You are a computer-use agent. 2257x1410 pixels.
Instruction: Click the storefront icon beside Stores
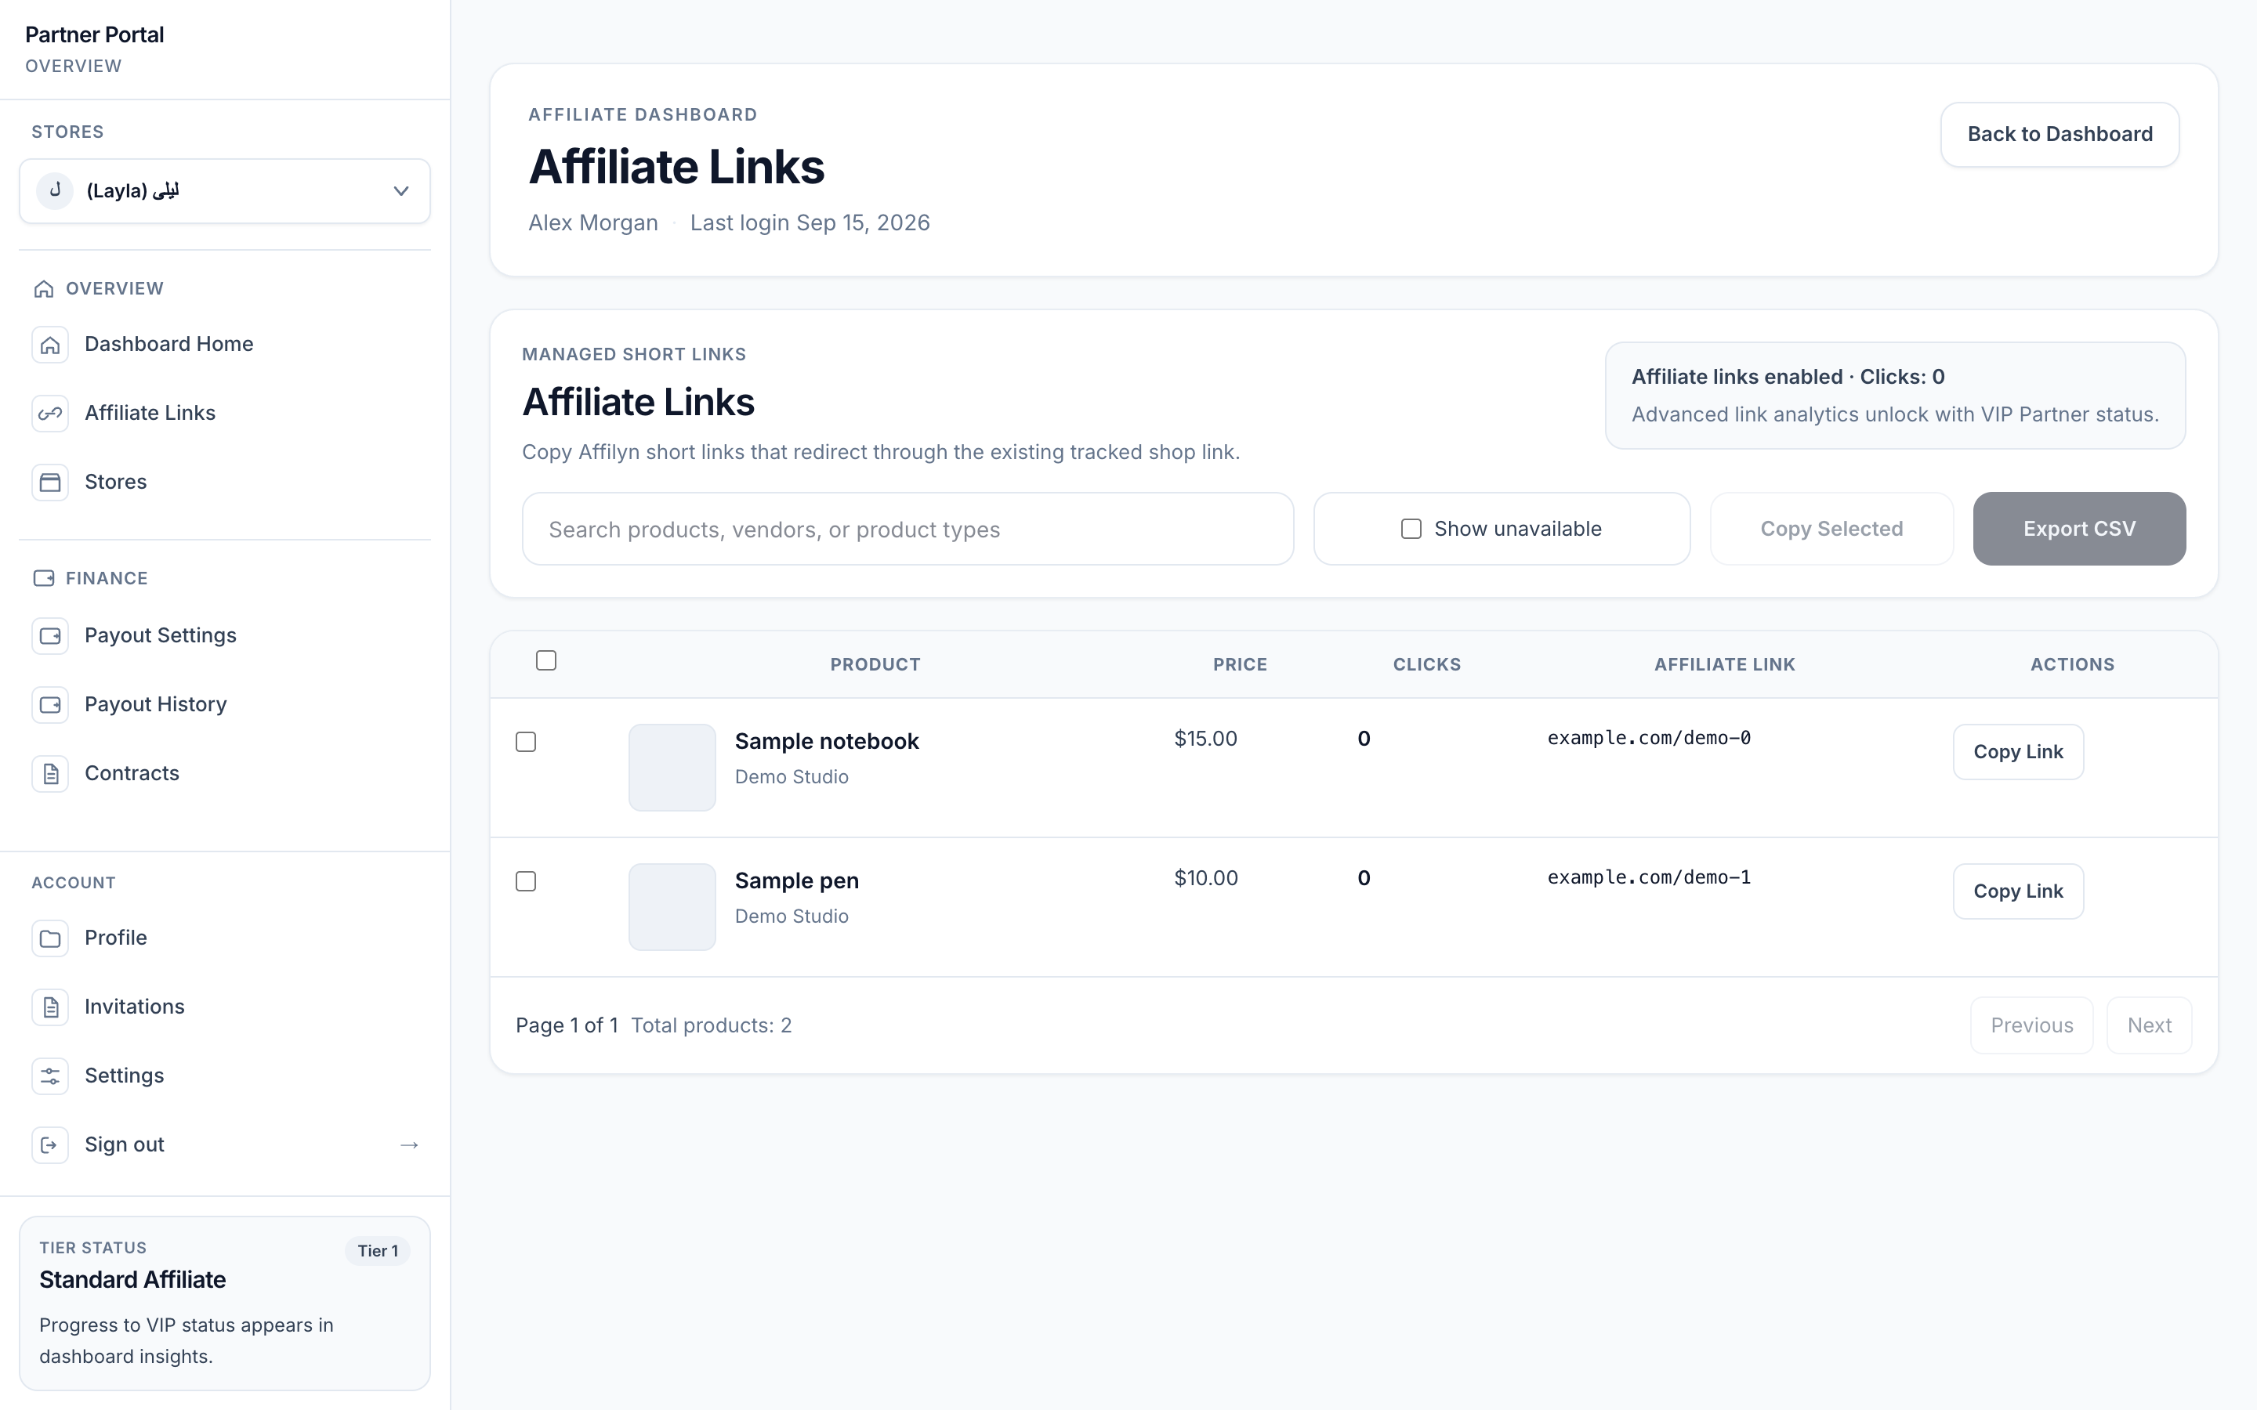click(50, 482)
